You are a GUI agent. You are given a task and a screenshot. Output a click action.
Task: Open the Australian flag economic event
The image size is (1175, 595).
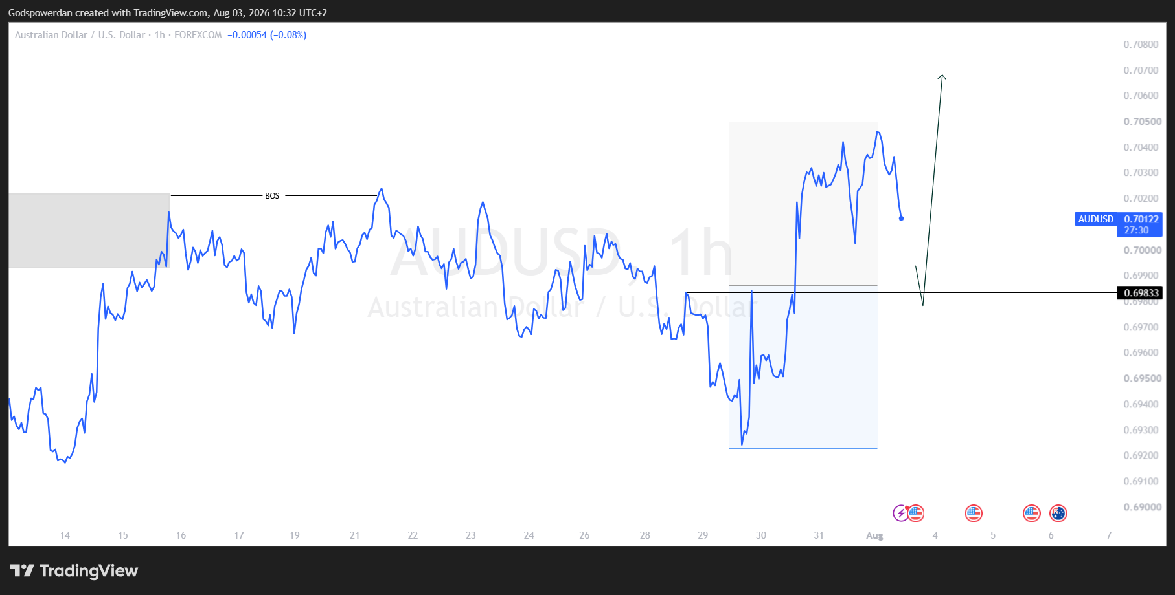click(1058, 514)
